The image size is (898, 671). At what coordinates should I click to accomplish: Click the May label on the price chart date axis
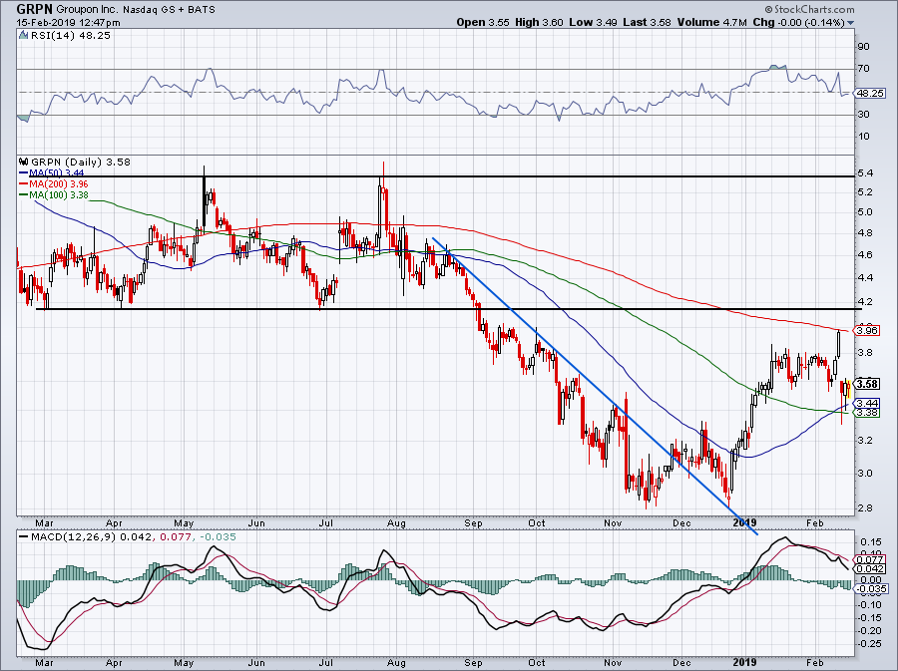(184, 523)
